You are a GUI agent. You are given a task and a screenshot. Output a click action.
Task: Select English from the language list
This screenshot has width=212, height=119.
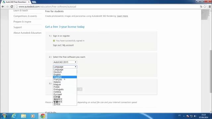pos(65,74)
